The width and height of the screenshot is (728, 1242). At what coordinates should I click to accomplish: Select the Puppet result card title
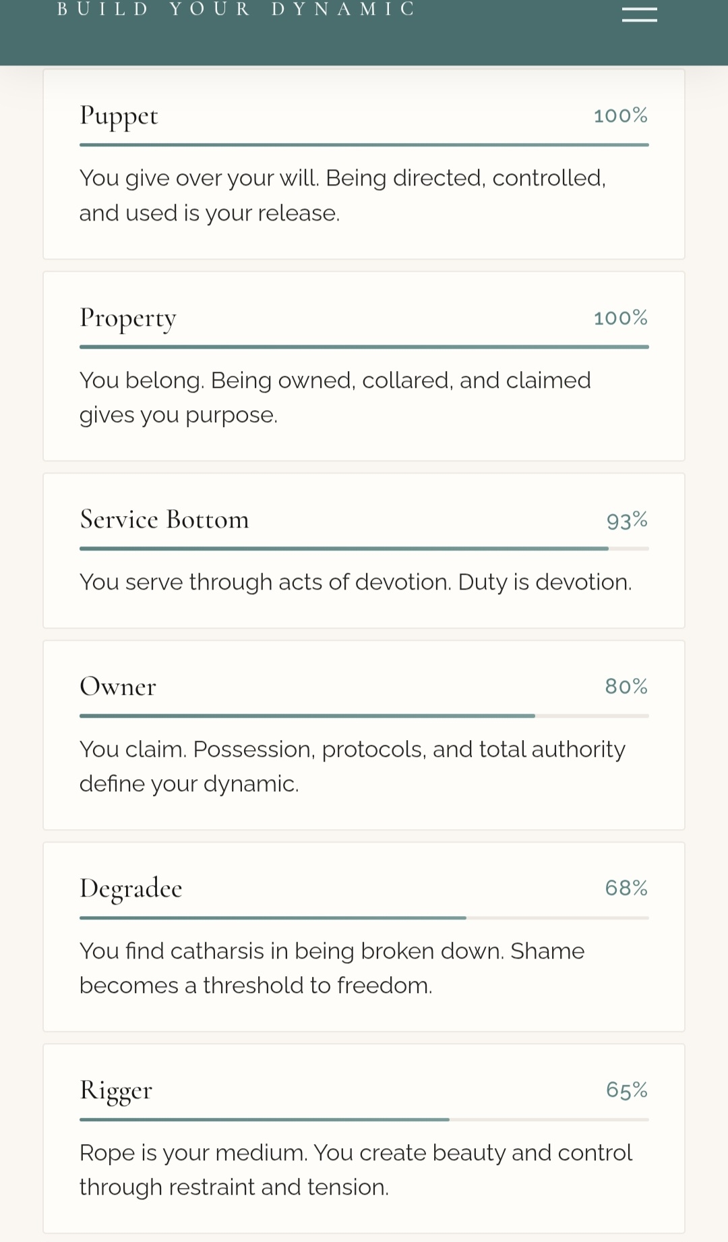point(119,116)
